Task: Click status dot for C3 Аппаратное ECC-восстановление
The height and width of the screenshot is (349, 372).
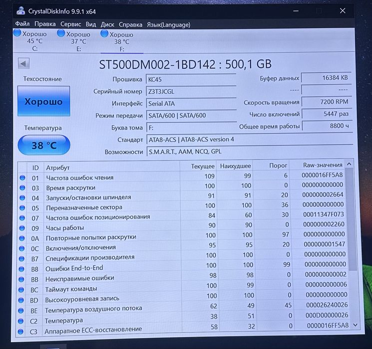Action: 21,332
